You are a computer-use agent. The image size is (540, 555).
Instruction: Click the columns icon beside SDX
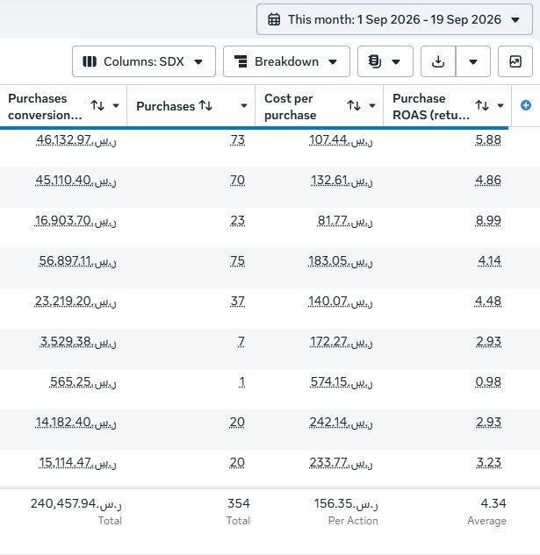(90, 61)
